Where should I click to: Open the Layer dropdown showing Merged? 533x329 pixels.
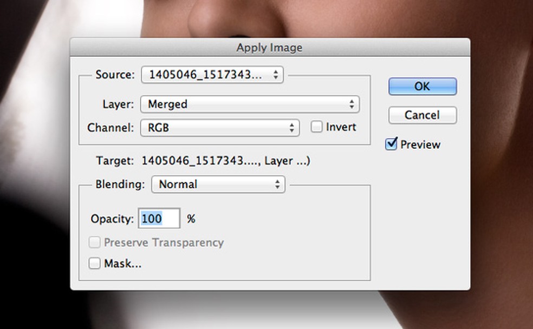point(250,104)
